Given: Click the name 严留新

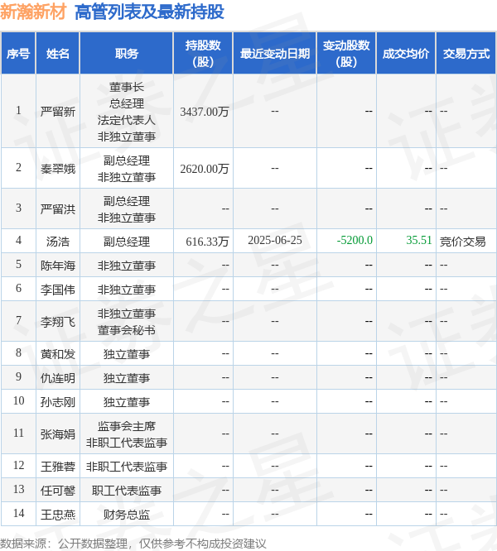Looking at the screenshot, I should 58,112.
